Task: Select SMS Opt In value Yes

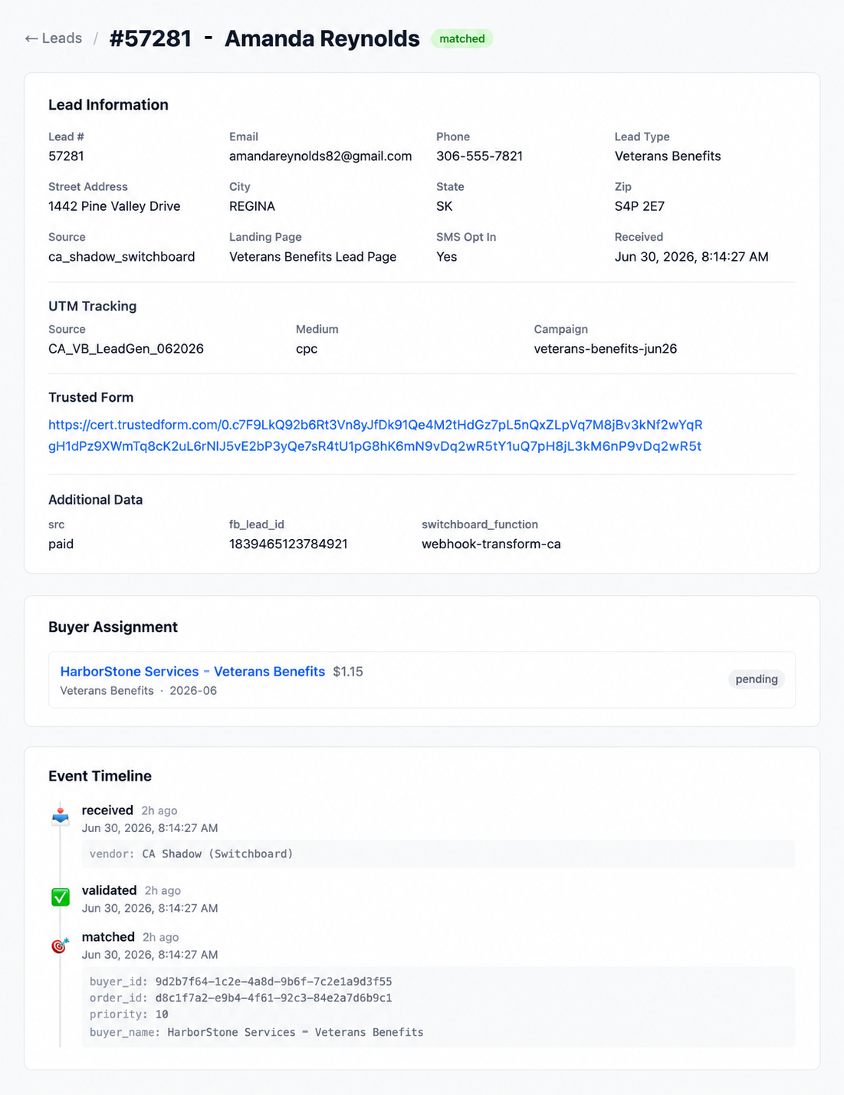Action: [x=447, y=257]
